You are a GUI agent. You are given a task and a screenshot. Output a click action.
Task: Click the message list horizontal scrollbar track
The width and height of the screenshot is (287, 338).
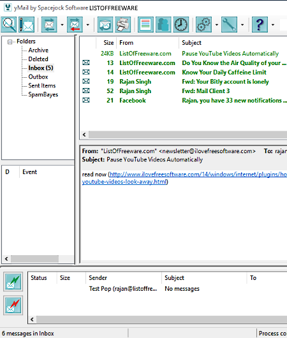[188, 135]
